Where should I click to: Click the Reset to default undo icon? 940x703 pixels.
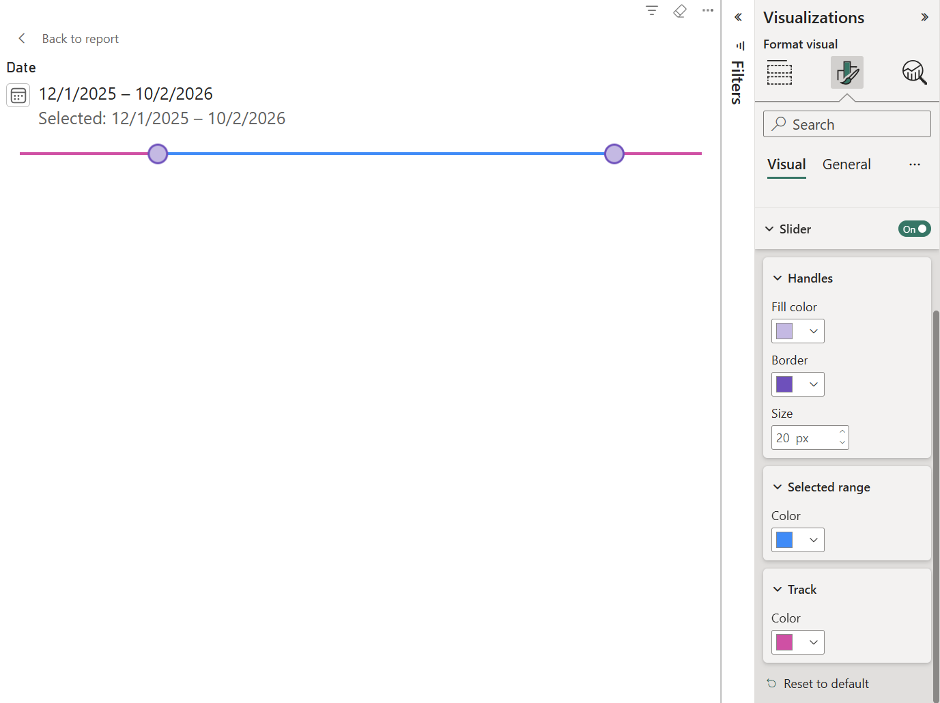tap(771, 683)
